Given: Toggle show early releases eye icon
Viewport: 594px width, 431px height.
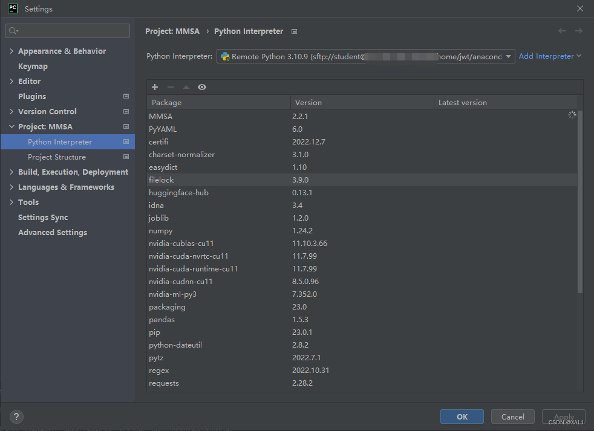Looking at the screenshot, I should (202, 87).
